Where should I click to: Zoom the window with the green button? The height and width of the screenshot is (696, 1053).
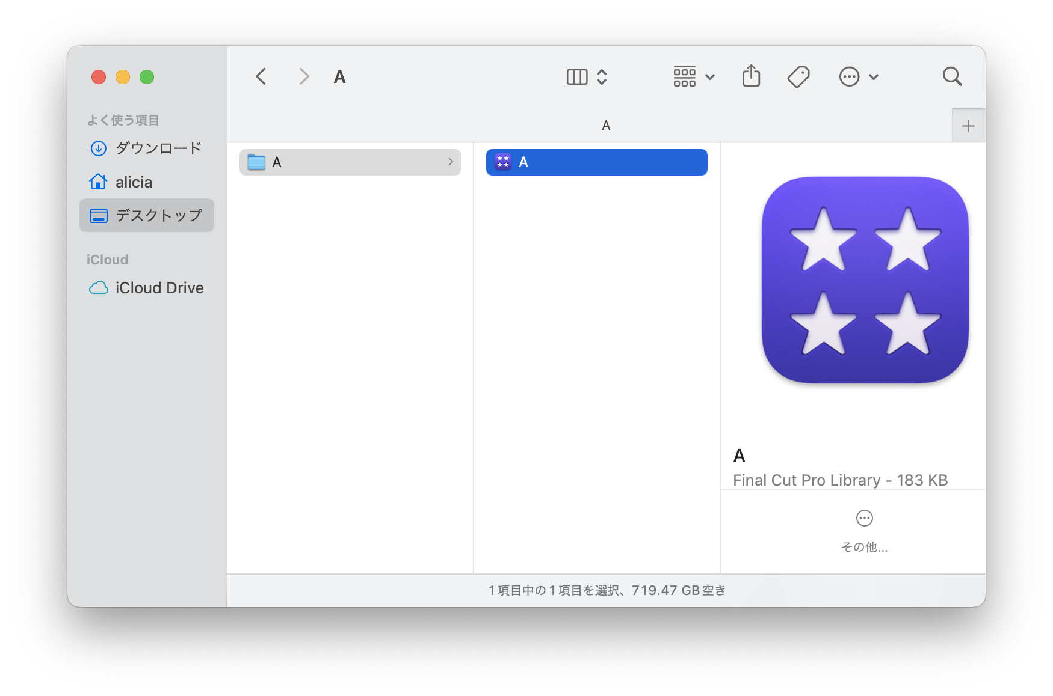coord(147,77)
